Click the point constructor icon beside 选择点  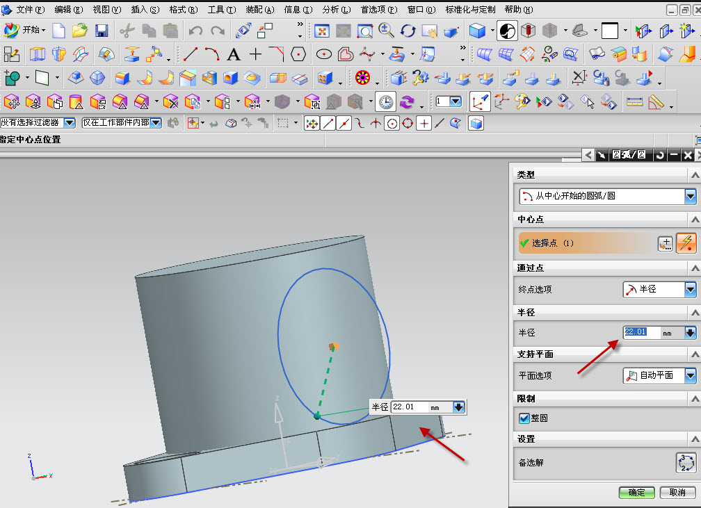pyautogui.click(x=666, y=243)
